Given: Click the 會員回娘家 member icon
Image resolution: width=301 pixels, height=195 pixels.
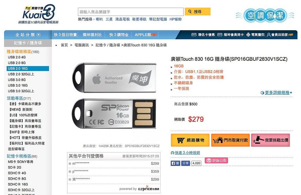Looking at the screenshot, I should pos(269,35).
